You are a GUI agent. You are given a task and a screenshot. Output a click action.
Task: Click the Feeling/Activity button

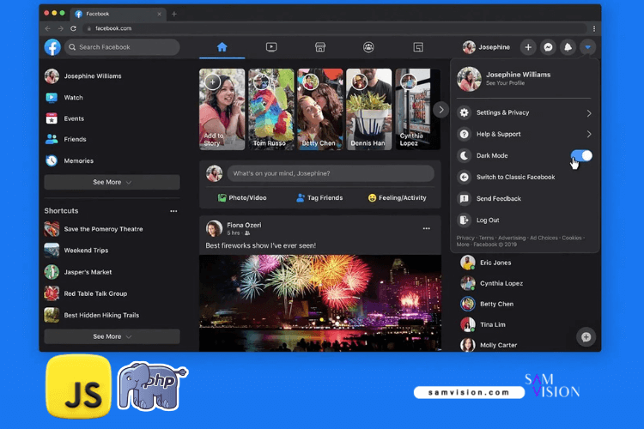click(398, 198)
